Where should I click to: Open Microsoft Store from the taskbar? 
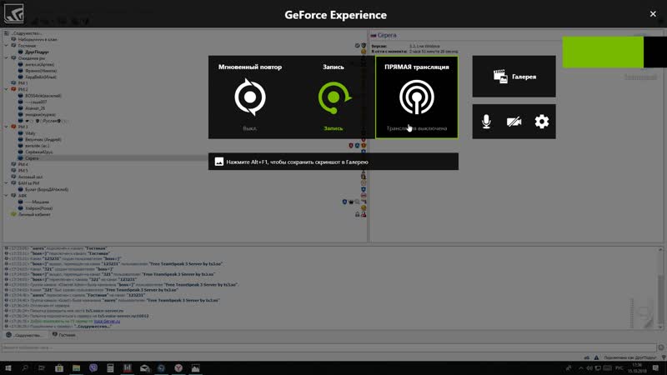tap(59, 367)
